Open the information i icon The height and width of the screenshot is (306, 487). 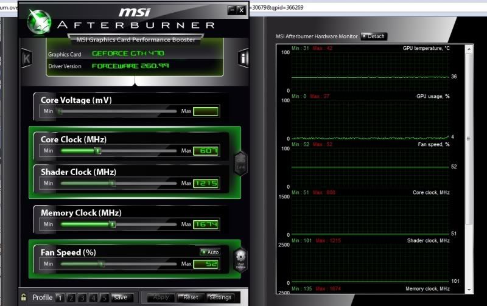pos(244,58)
